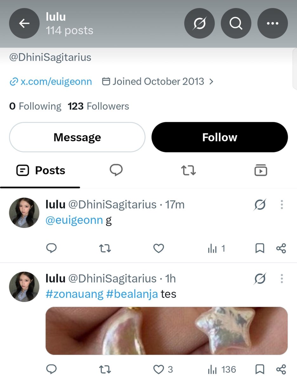Screen dimensions: 297x381
Task: Open the kebab menu on the 1h post
Action: (281, 279)
